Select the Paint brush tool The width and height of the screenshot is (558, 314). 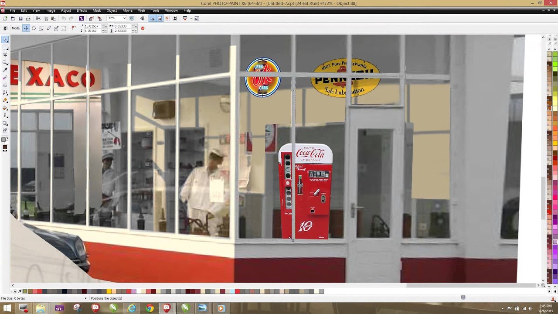pyautogui.click(x=5, y=100)
